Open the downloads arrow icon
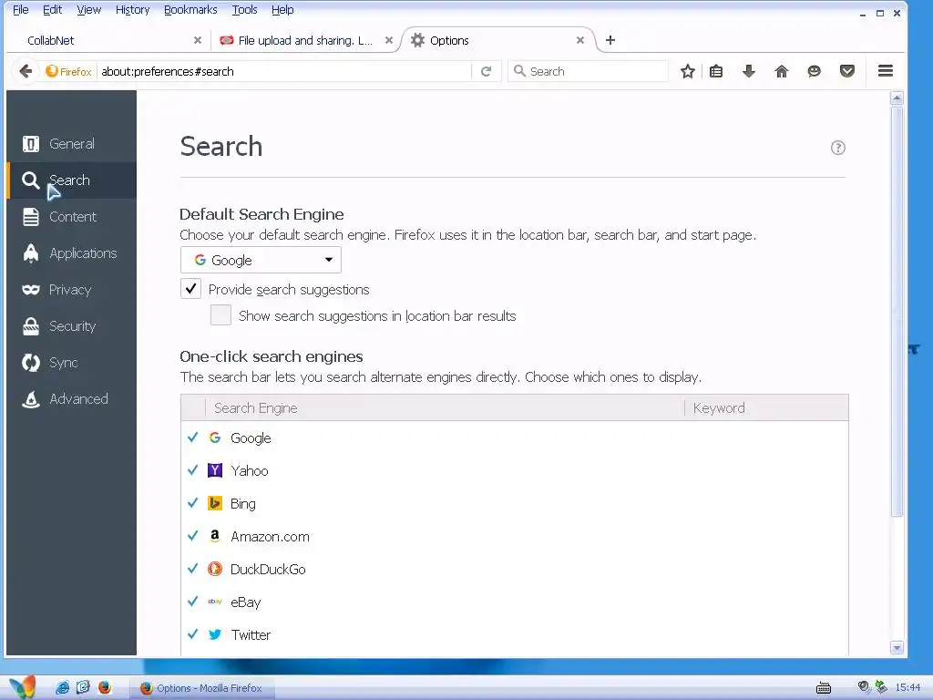 tap(749, 71)
